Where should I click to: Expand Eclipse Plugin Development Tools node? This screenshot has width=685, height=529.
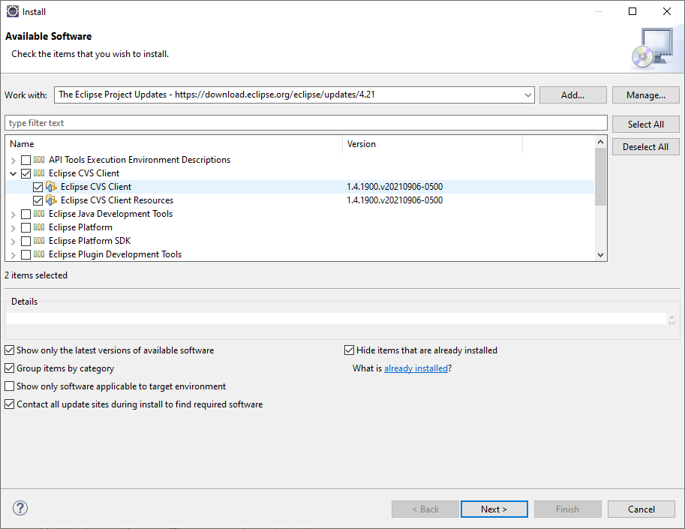pyautogui.click(x=13, y=255)
